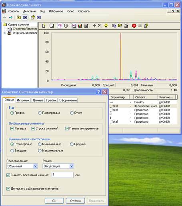The width and height of the screenshot is (182, 206).
Task: Select Корень консоли tree item
Action: (x=16, y=24)
